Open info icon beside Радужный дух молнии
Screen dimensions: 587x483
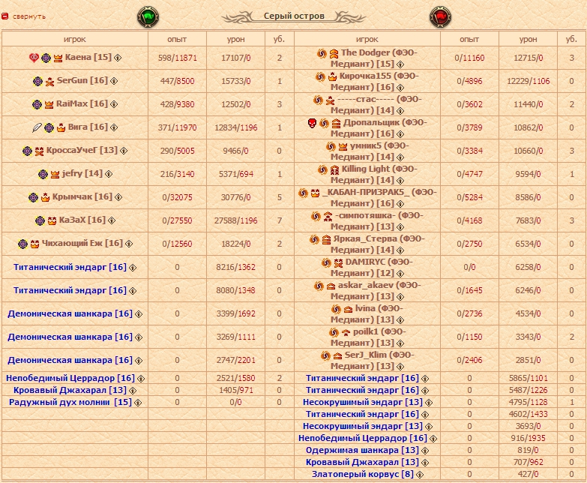[x=138, y=403]
